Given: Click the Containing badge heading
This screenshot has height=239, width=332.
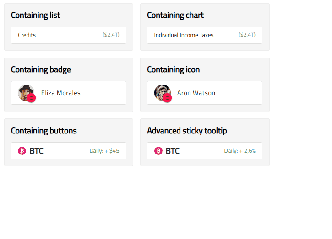Looking at the screenshot, I should click(x=41, y=70).
